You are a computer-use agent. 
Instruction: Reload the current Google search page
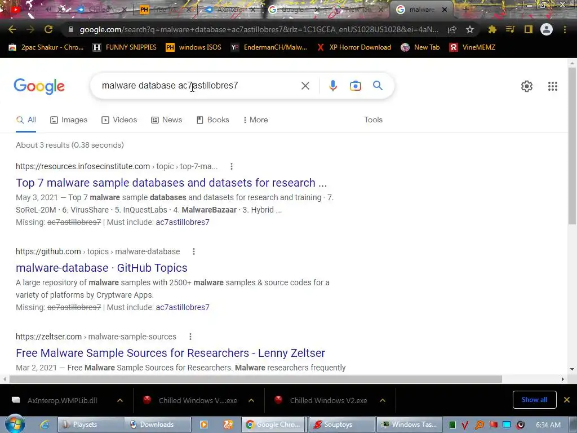(48, 29)
